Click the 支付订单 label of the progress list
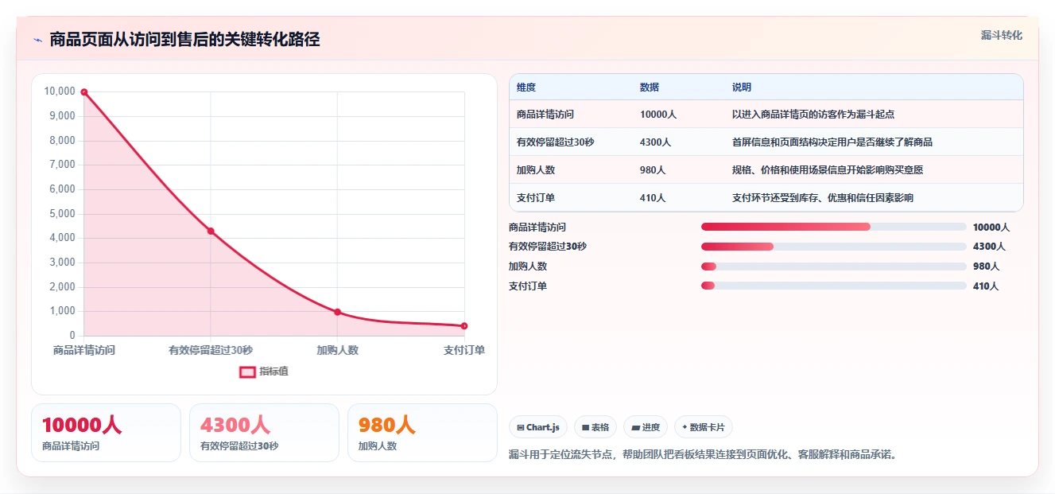Screen dimensions: 1055x494 point(528,286)
